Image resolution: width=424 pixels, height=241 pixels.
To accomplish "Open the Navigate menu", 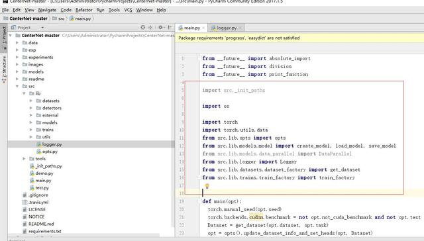I will 47,10.
